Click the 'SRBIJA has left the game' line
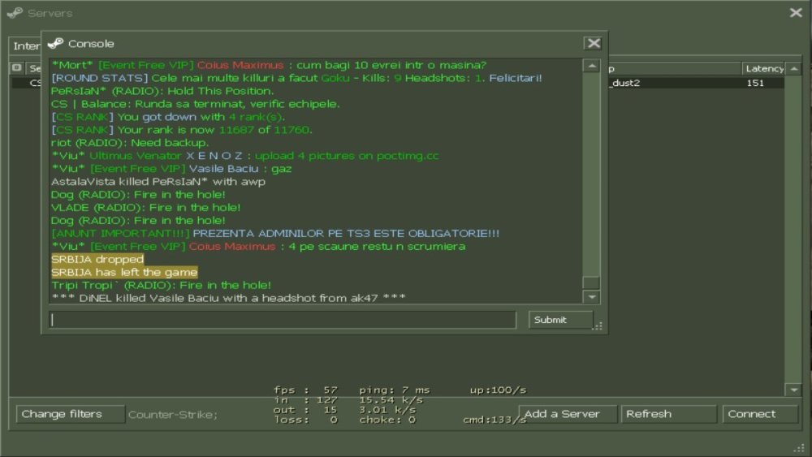This screenshot has width=812, height=457. pyautogui.click(x=124, y=272)
